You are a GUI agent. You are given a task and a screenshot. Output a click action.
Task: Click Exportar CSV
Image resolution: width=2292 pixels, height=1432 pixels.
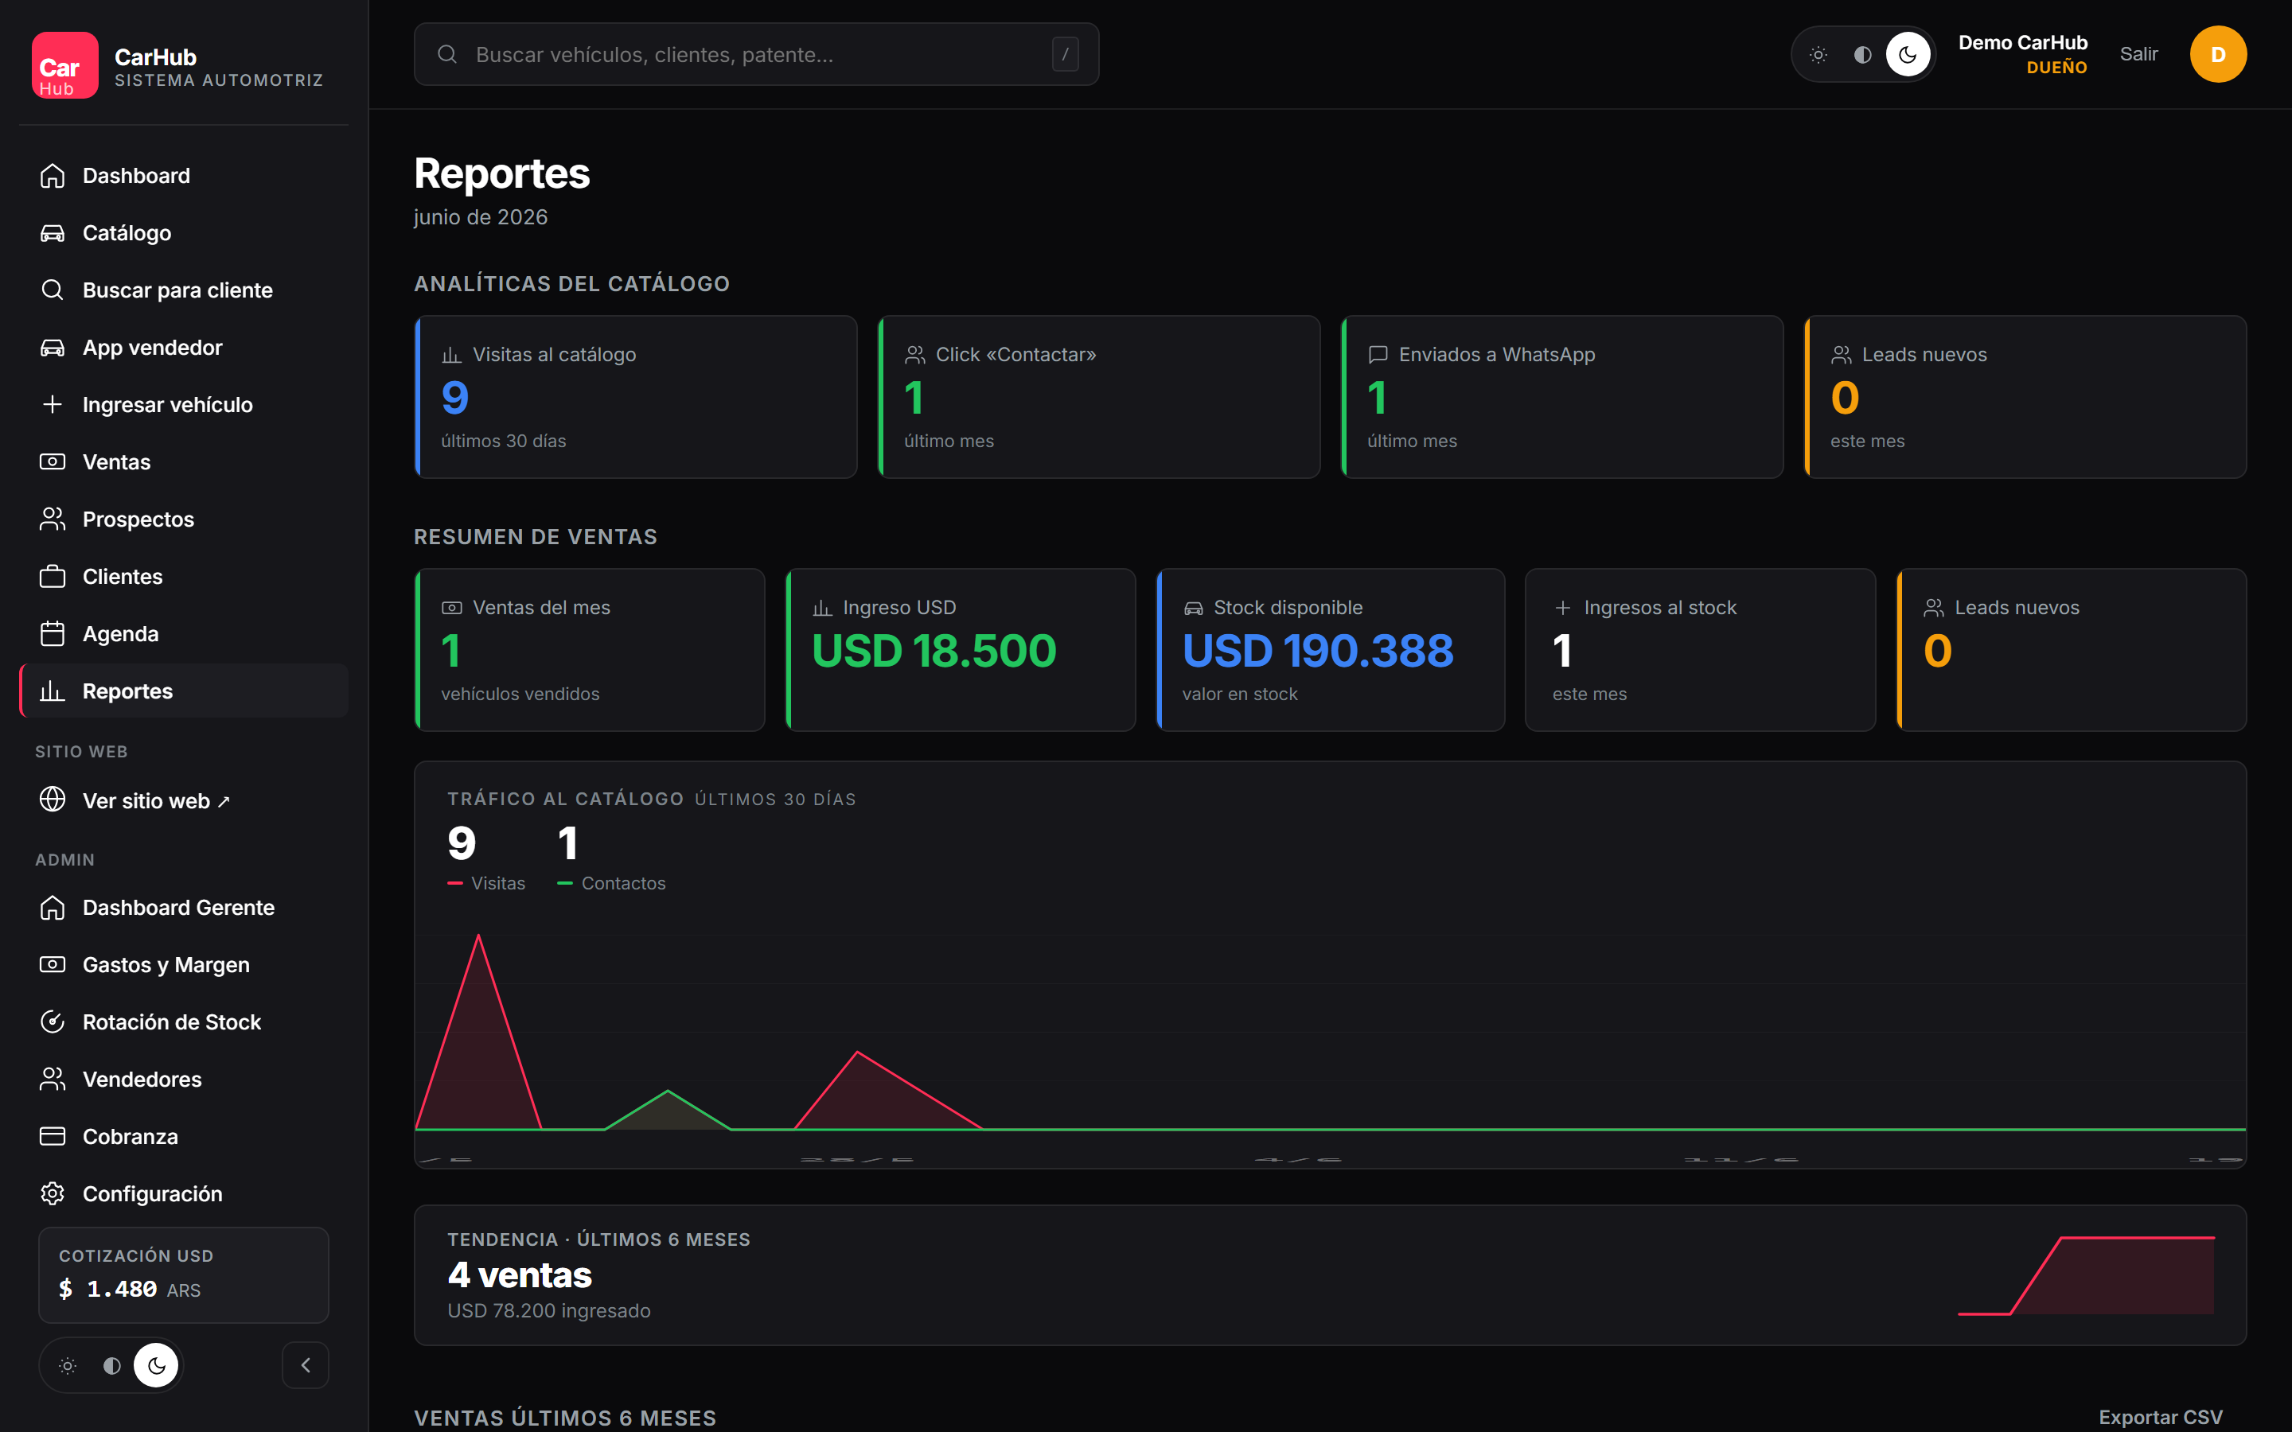(2159, 1417)
